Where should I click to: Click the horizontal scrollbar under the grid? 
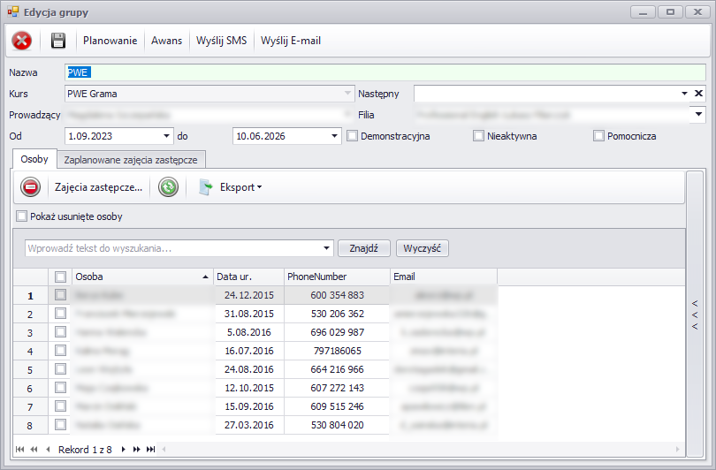tap(420, 450)
